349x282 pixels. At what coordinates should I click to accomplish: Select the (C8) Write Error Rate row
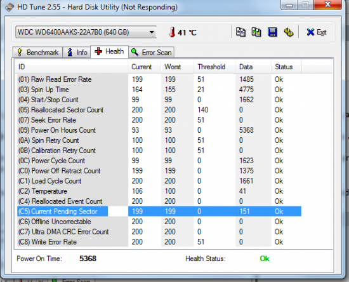(x=159, y=242)
